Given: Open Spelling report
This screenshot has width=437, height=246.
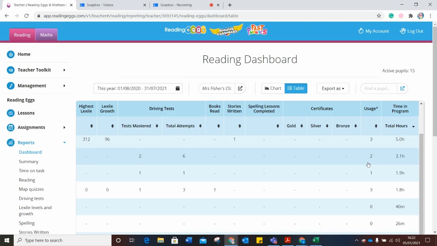Looking at the screenshot, I should pyautogui.click(x=27, y=223).
